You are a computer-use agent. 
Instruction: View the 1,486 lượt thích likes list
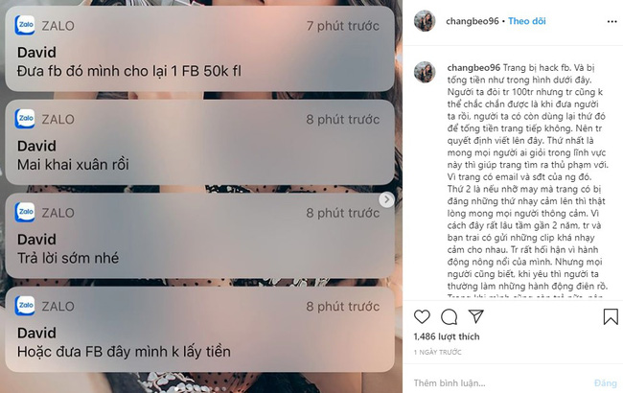pyautogui.click(x=447, y=336)
